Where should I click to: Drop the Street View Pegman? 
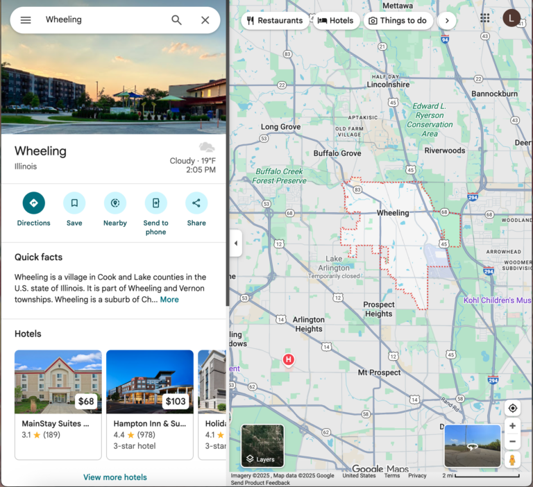(x=513, y=460)
